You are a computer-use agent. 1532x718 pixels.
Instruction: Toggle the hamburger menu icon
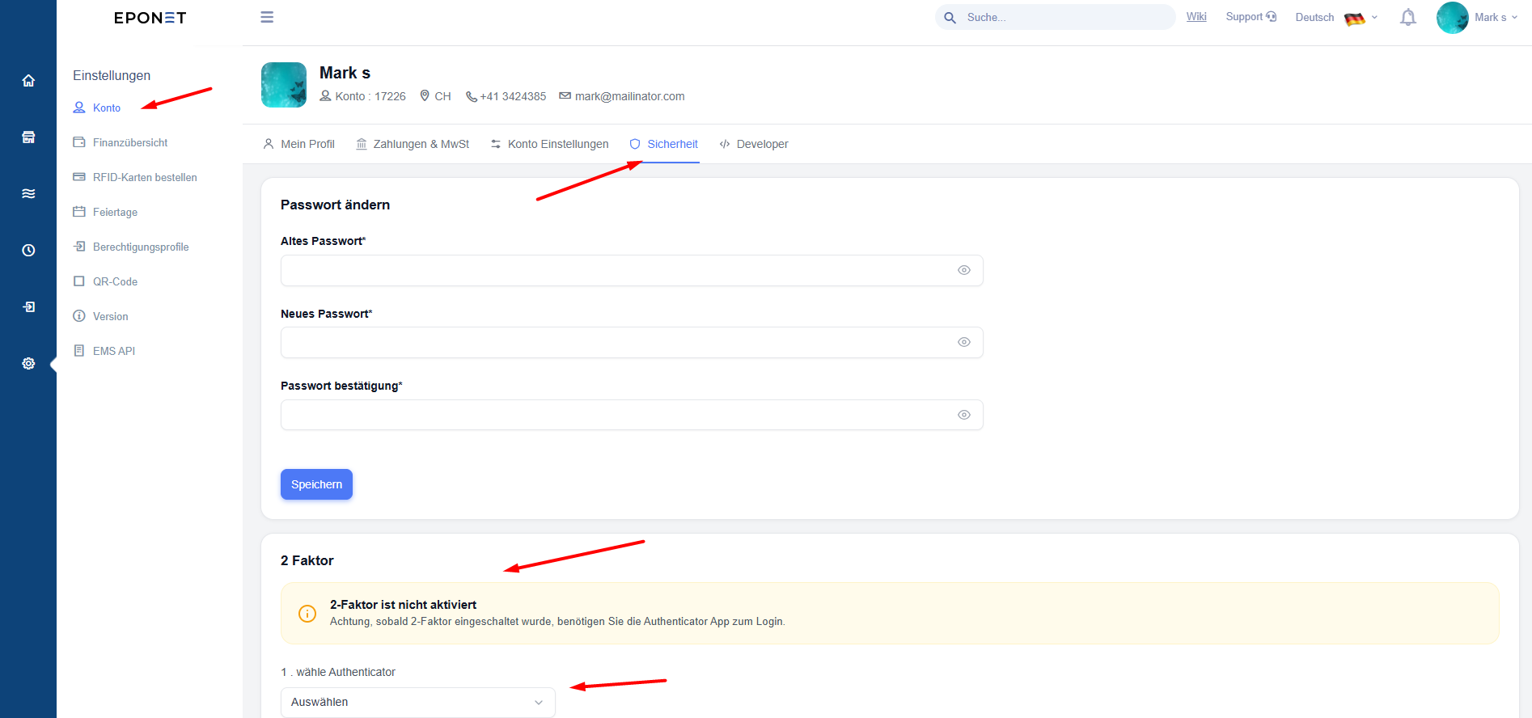pyautogui.click(x=267, y=17)
